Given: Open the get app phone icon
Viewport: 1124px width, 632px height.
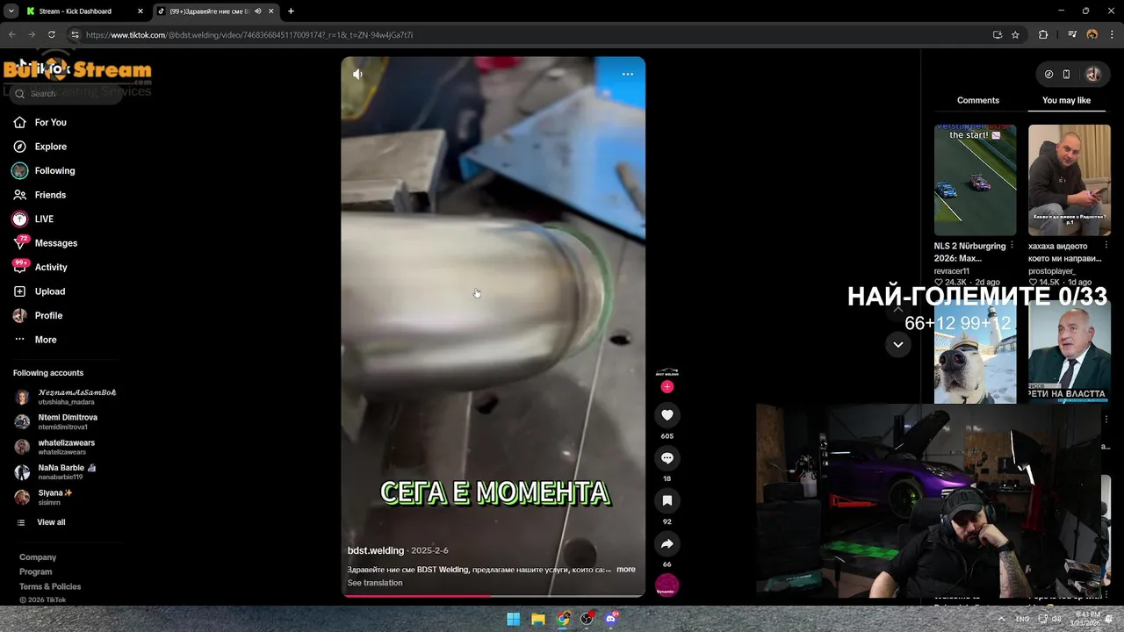Looking at the screenshot, I should coord(1066,75).
